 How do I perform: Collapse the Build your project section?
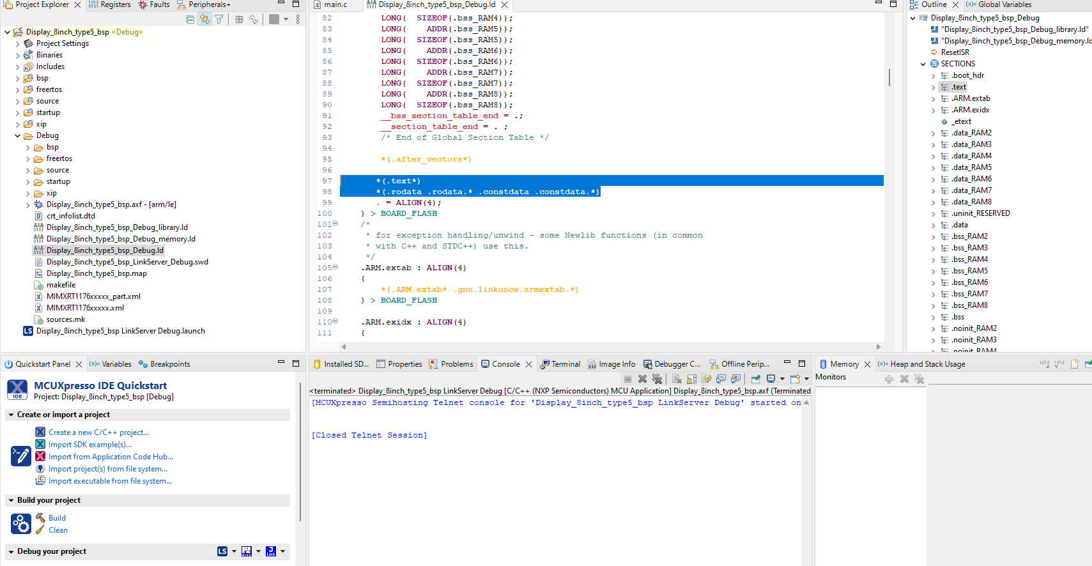pos(12,500)
